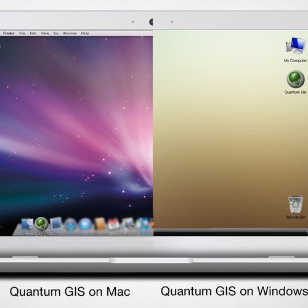This screenshot has width=308, height=308.
Task: Open iCal calendar icon in dock
Action: 113,224
